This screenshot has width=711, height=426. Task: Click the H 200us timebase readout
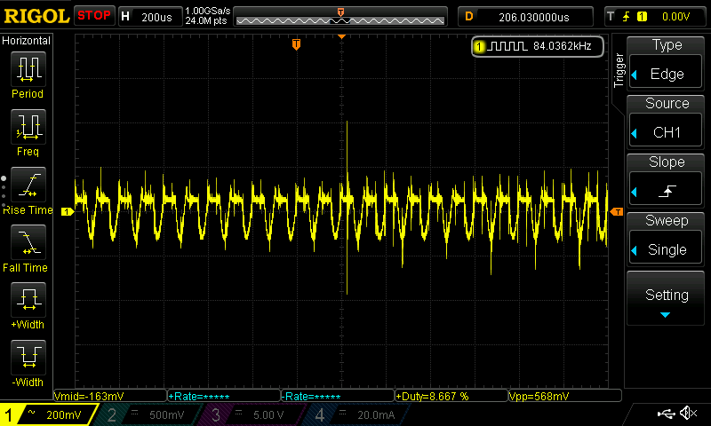click(x=149, y=17)
